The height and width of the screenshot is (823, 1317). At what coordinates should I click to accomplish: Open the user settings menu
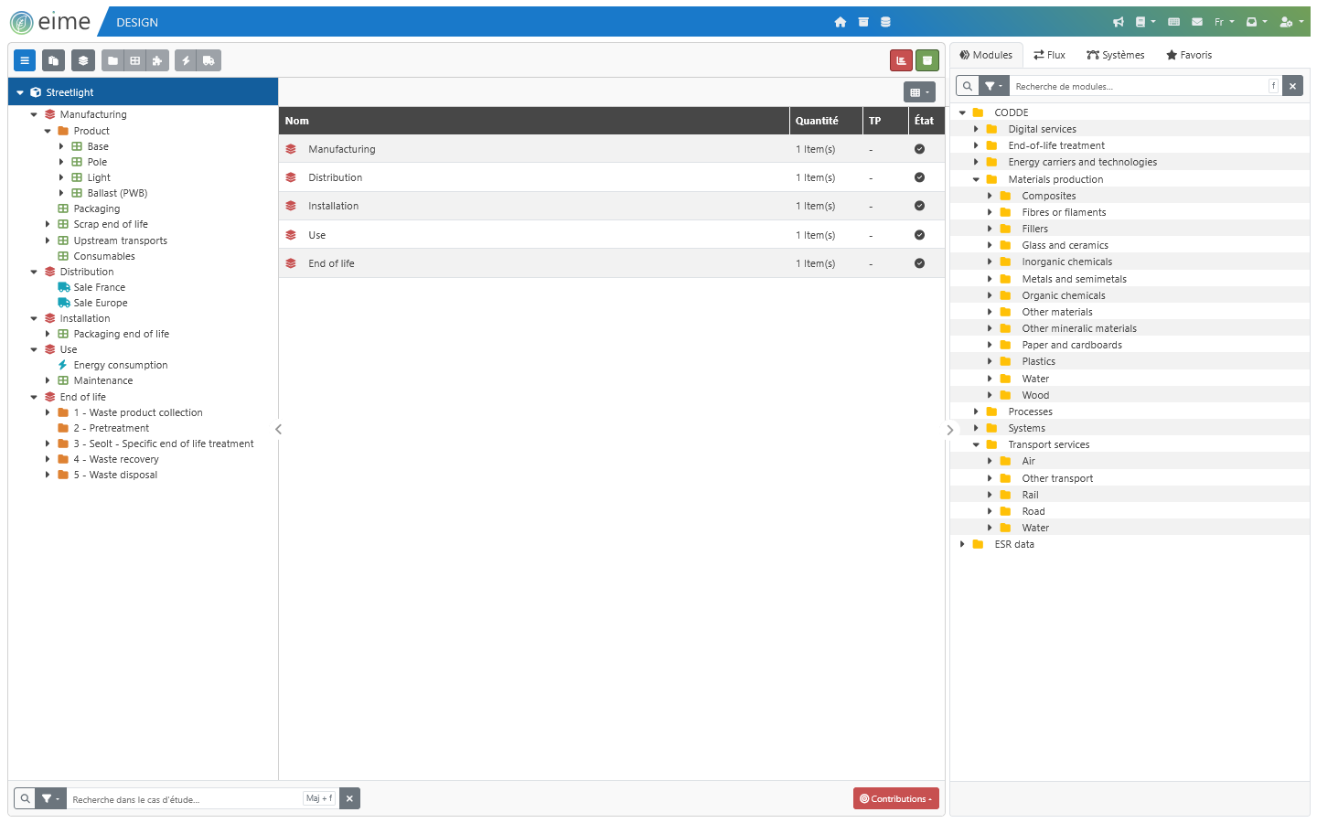pos(1291,22)
